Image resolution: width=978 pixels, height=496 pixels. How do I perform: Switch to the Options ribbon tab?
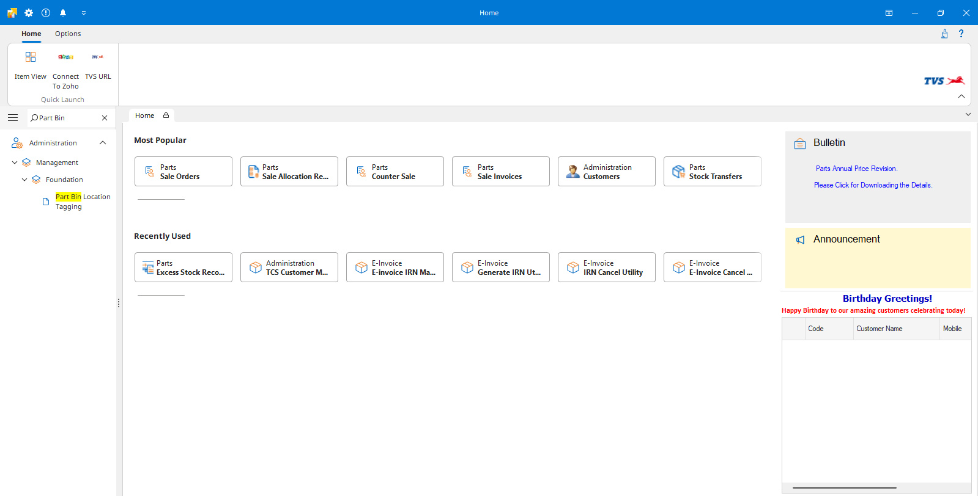(x=68, y=34)
